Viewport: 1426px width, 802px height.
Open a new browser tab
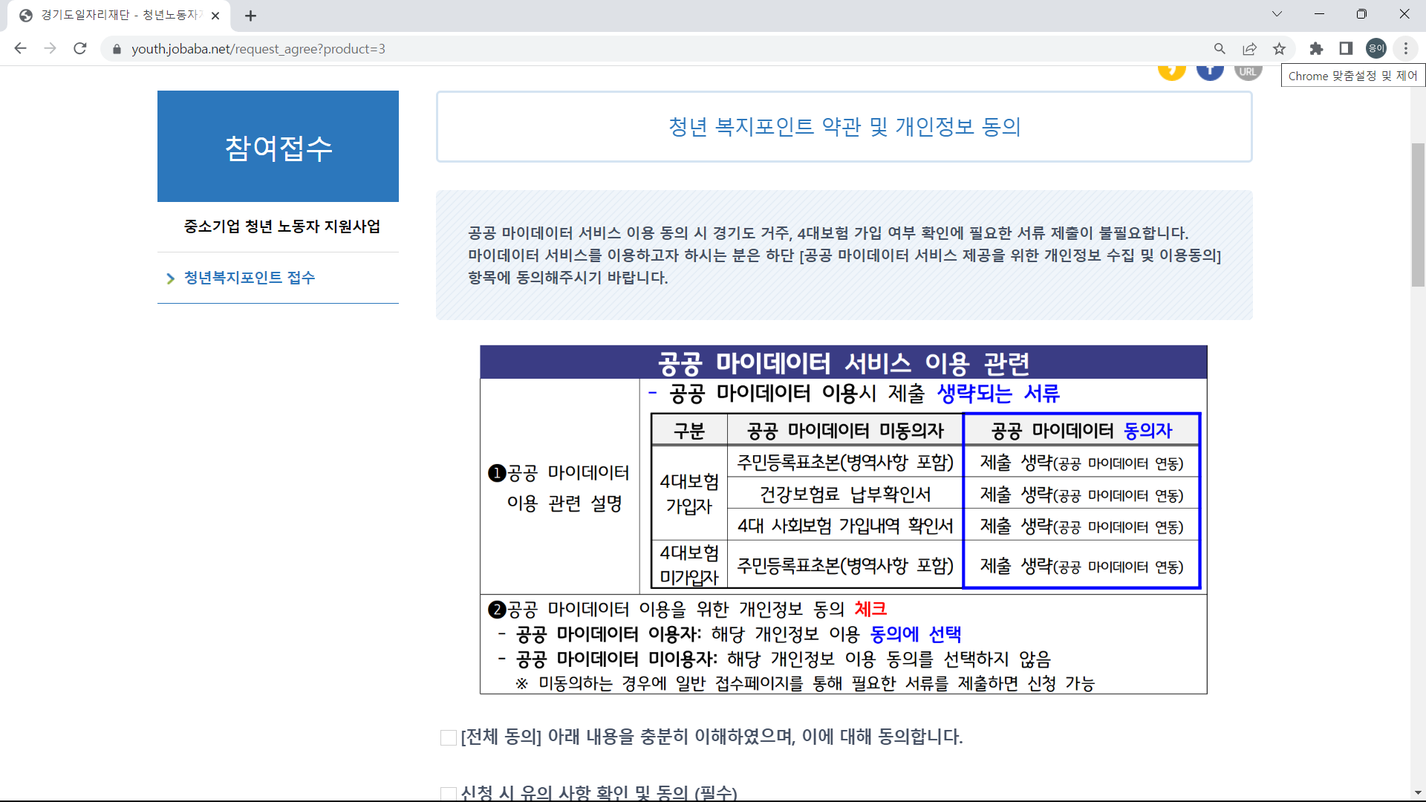[251, 15]
